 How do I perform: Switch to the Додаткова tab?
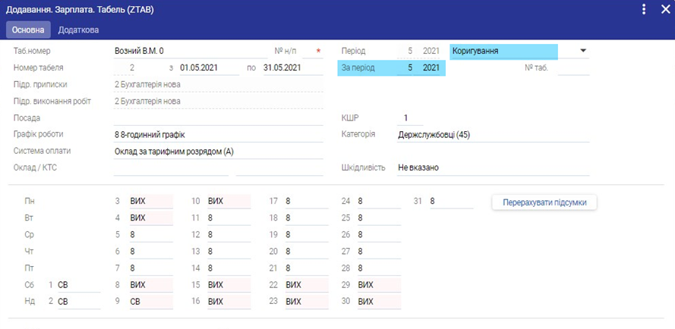pos(78,30)
